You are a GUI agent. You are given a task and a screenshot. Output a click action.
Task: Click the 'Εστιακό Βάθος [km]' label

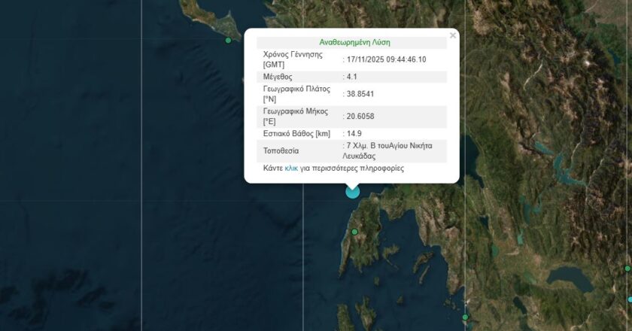point(296,134)
